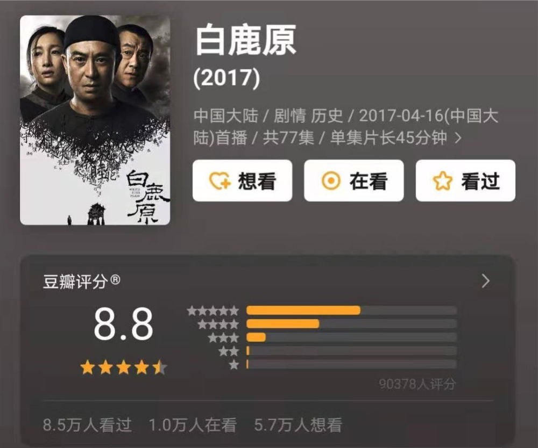Tap the star icon on 看过
This screenshot has height=448, width=538.
tap(443, 180)
